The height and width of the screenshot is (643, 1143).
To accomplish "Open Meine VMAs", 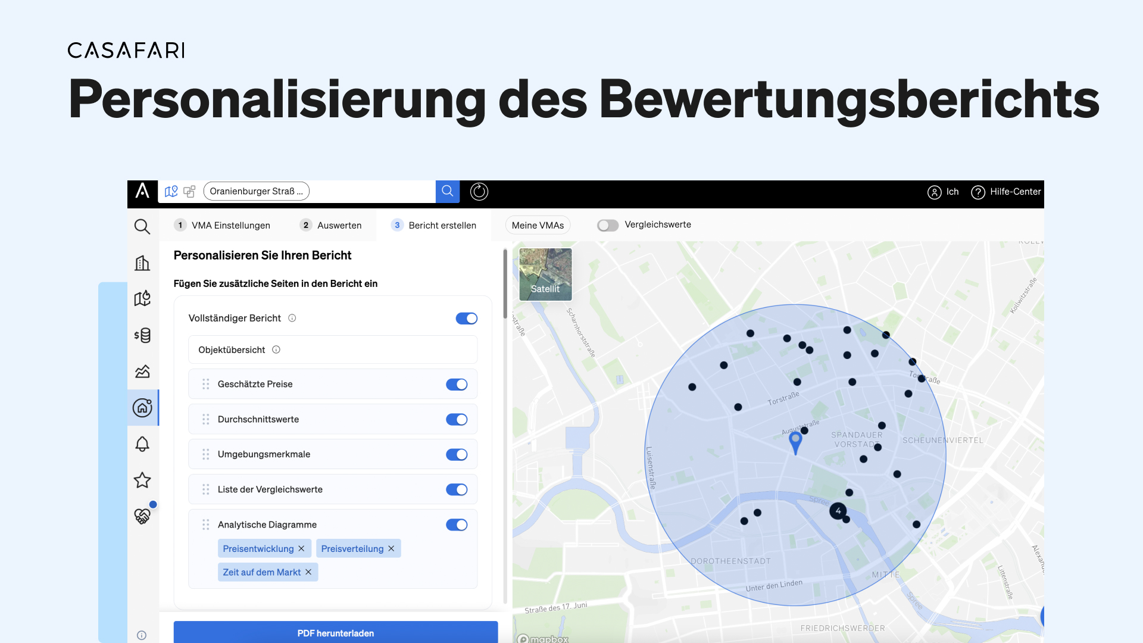I will [x=538, y=225].
